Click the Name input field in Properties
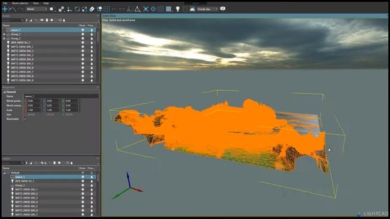 click(61, 96)
